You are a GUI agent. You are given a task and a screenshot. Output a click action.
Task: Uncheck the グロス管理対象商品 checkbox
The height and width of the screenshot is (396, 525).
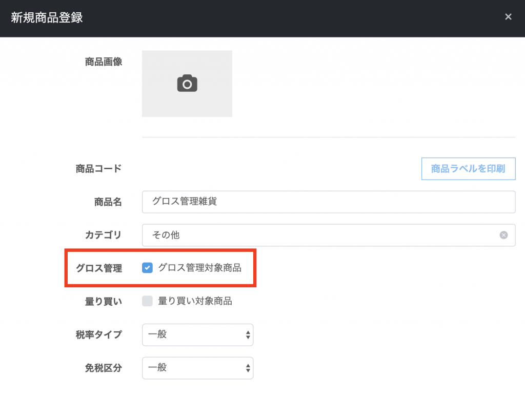[x=148, y=267]
